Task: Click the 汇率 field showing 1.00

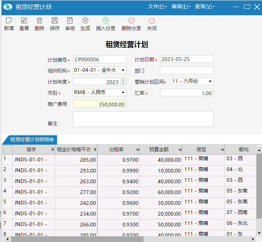Action: pyautogui.click(x=187, y=93)
